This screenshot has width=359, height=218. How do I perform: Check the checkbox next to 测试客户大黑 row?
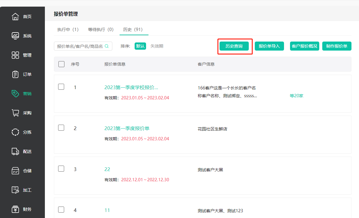click(x=61, y=169)
